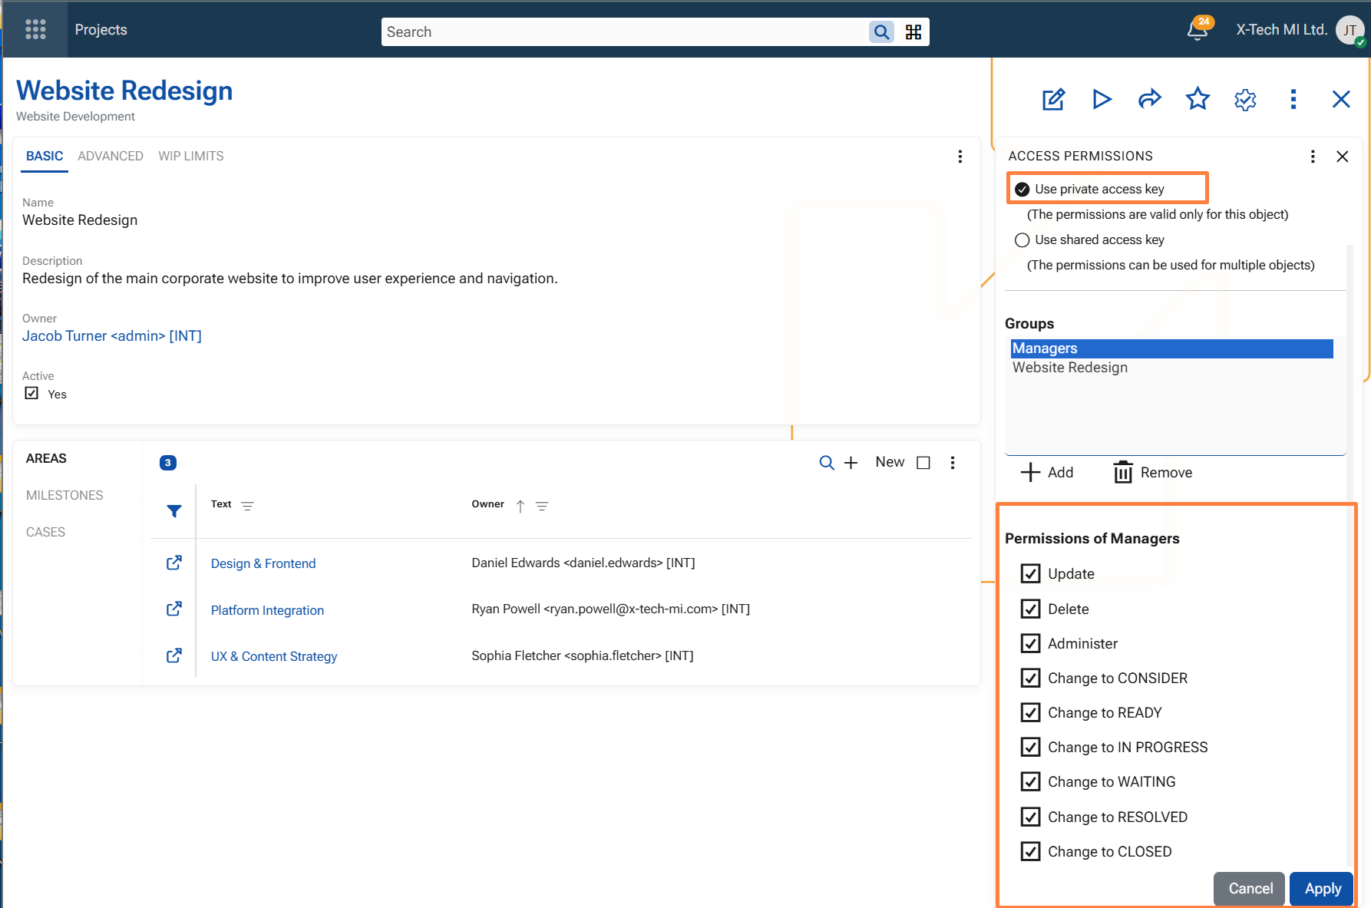This screenshot has height=908, width=1371.
Task: Open the JT user avatar menu
Action: 1350,31
